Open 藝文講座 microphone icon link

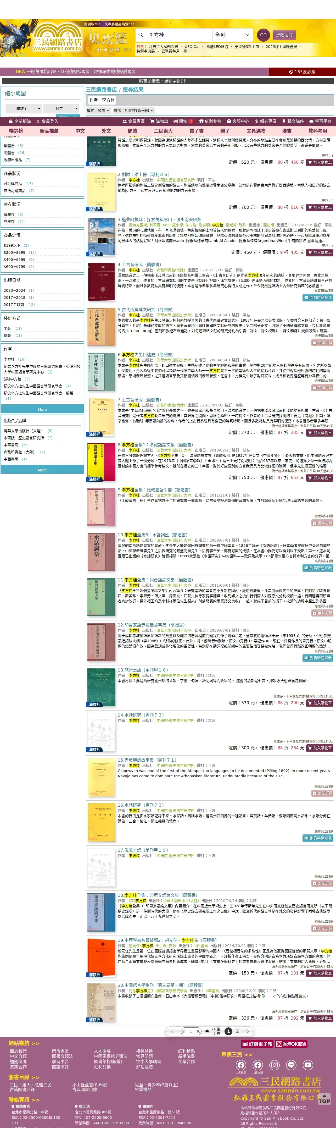click(293, 121)
